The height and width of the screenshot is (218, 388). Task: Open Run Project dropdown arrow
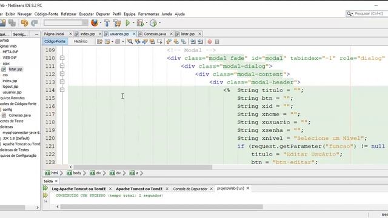click(133, 23)
